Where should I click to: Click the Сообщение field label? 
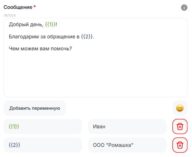(18, 7)
